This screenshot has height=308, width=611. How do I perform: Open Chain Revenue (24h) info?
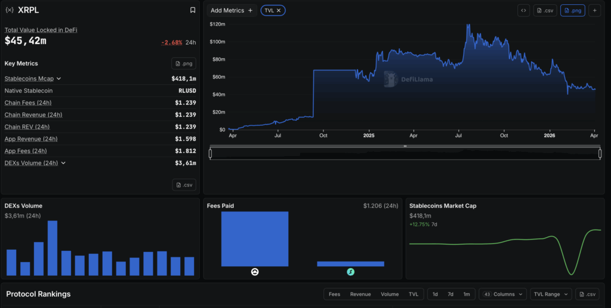coord(33,115)
